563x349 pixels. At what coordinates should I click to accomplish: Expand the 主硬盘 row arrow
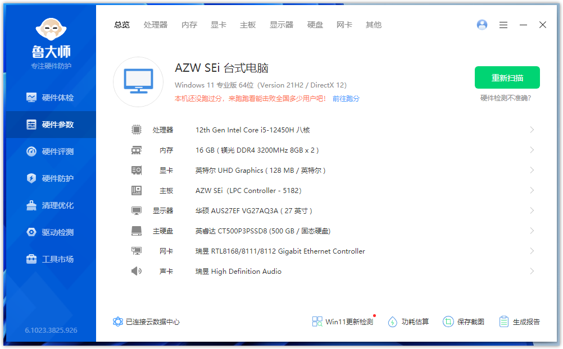pyautogui.click(x=532, y=231)
